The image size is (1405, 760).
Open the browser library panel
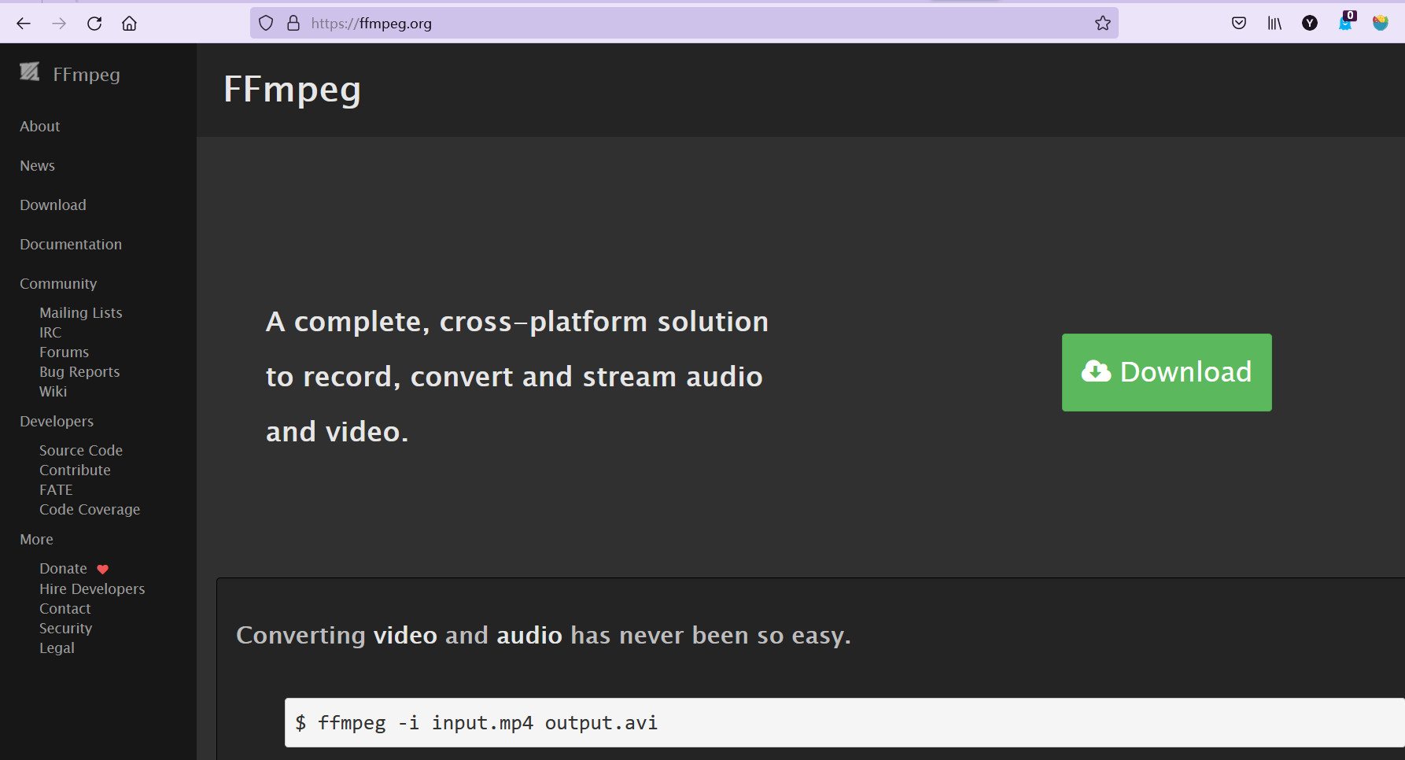1274,23
